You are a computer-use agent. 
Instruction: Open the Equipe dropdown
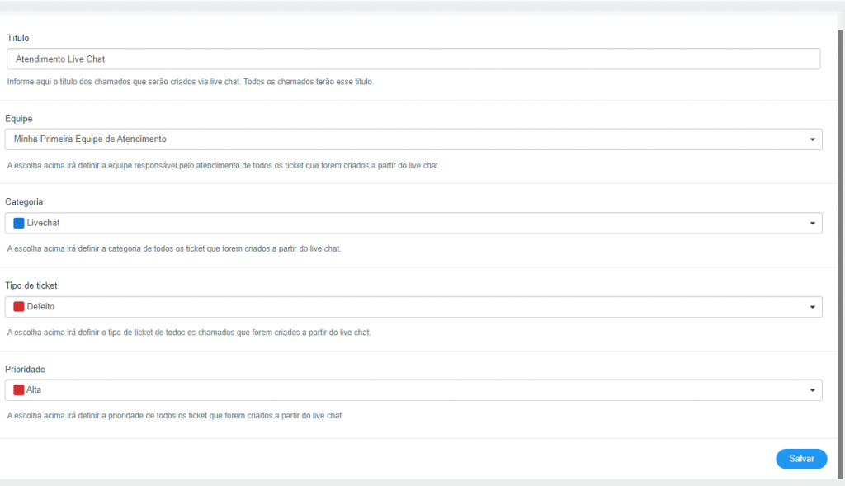pos(413,139)
